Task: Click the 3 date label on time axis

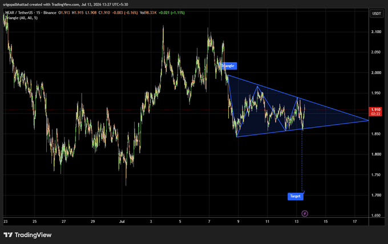Action: click(x=151, y=222)
